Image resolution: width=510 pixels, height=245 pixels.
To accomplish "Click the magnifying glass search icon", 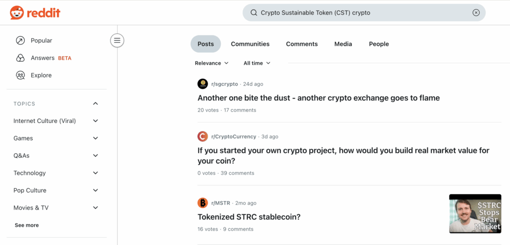I will tap(254, 13).
